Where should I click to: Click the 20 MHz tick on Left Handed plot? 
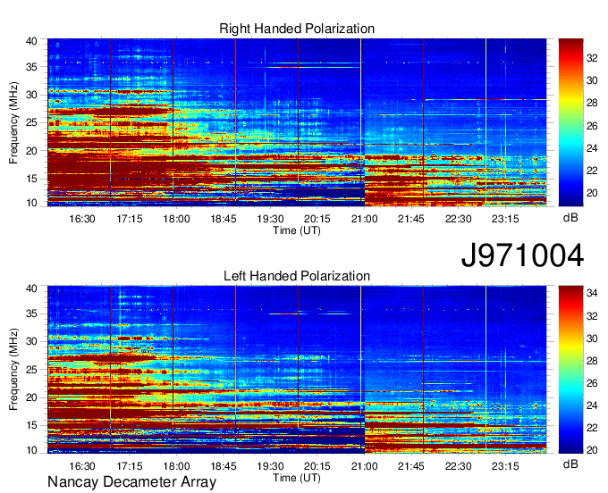tap(31, 397)
